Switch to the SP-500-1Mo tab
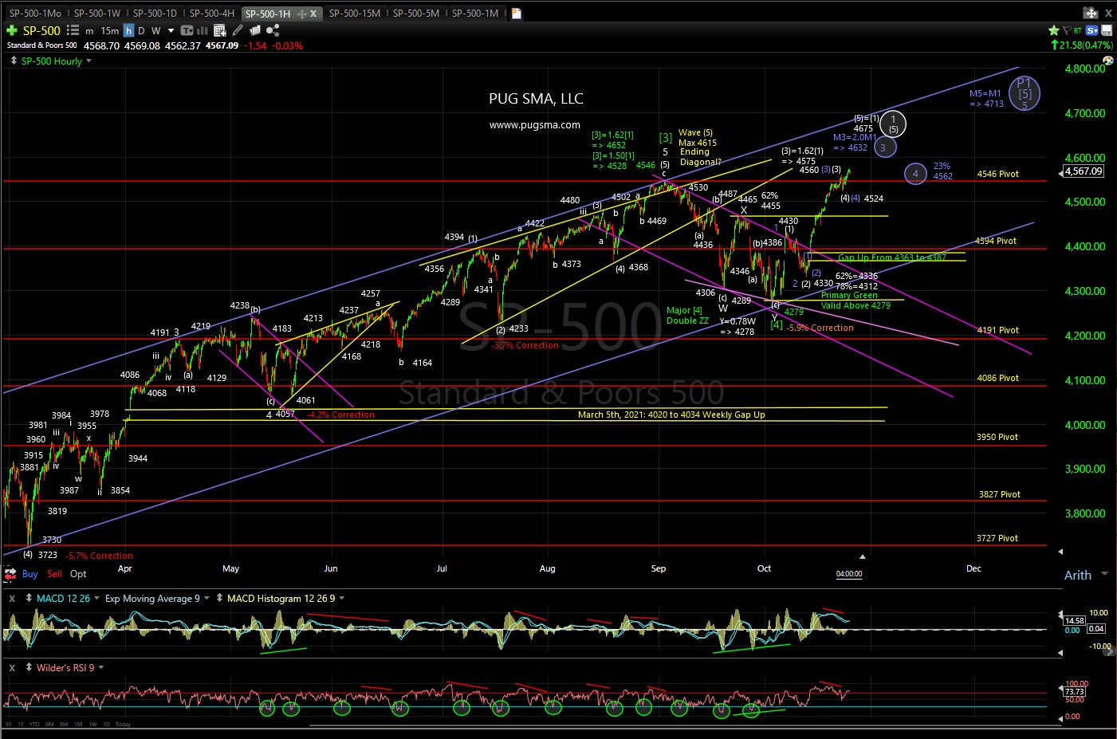Screen dimensions: 1117x739 (35, 14)
